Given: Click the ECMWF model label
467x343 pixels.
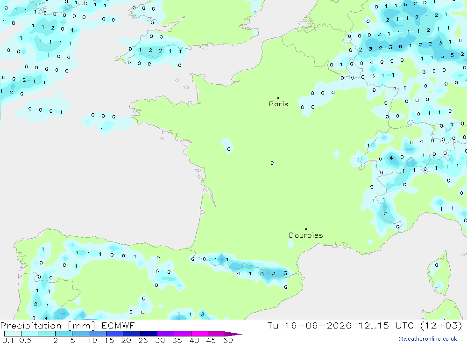Looking at the screenshot, I should coord(118,325).
